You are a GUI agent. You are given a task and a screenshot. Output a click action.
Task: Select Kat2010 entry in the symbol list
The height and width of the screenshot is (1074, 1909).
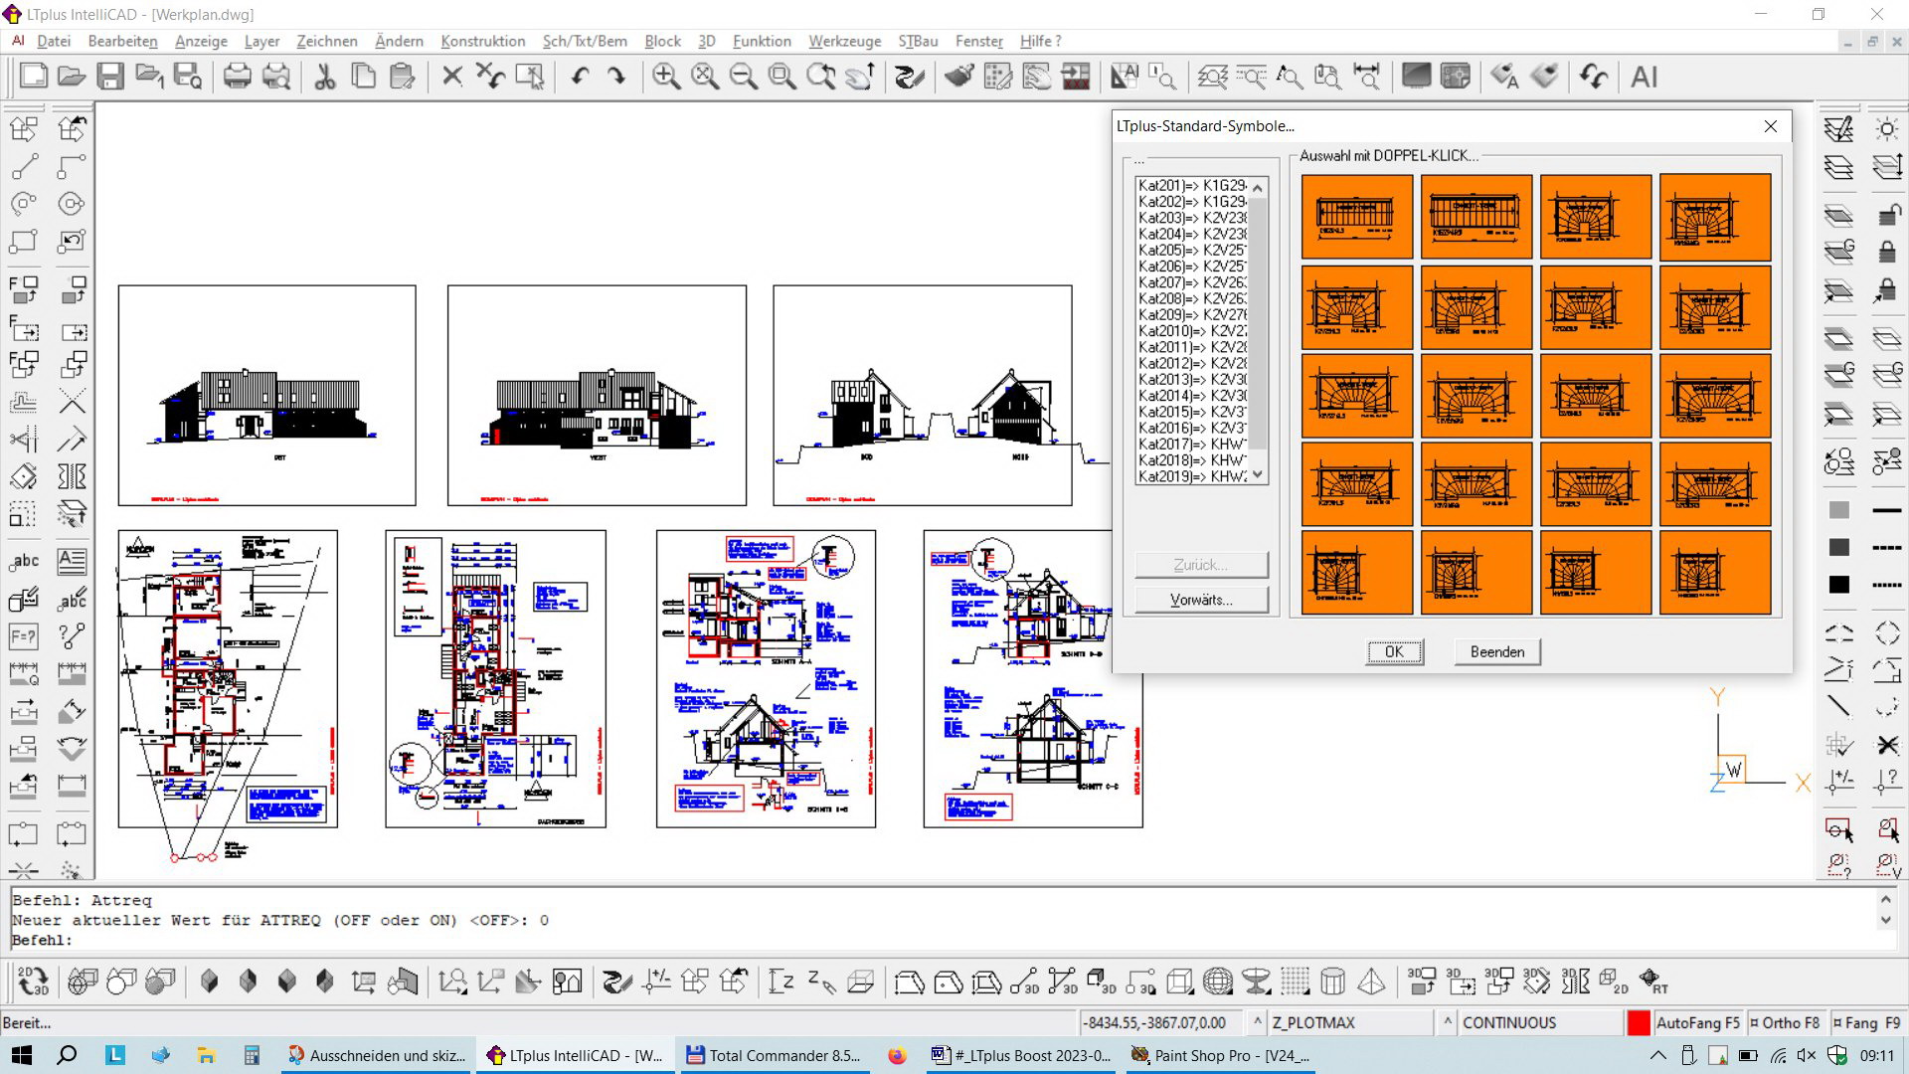click(x=1192, y=331)
